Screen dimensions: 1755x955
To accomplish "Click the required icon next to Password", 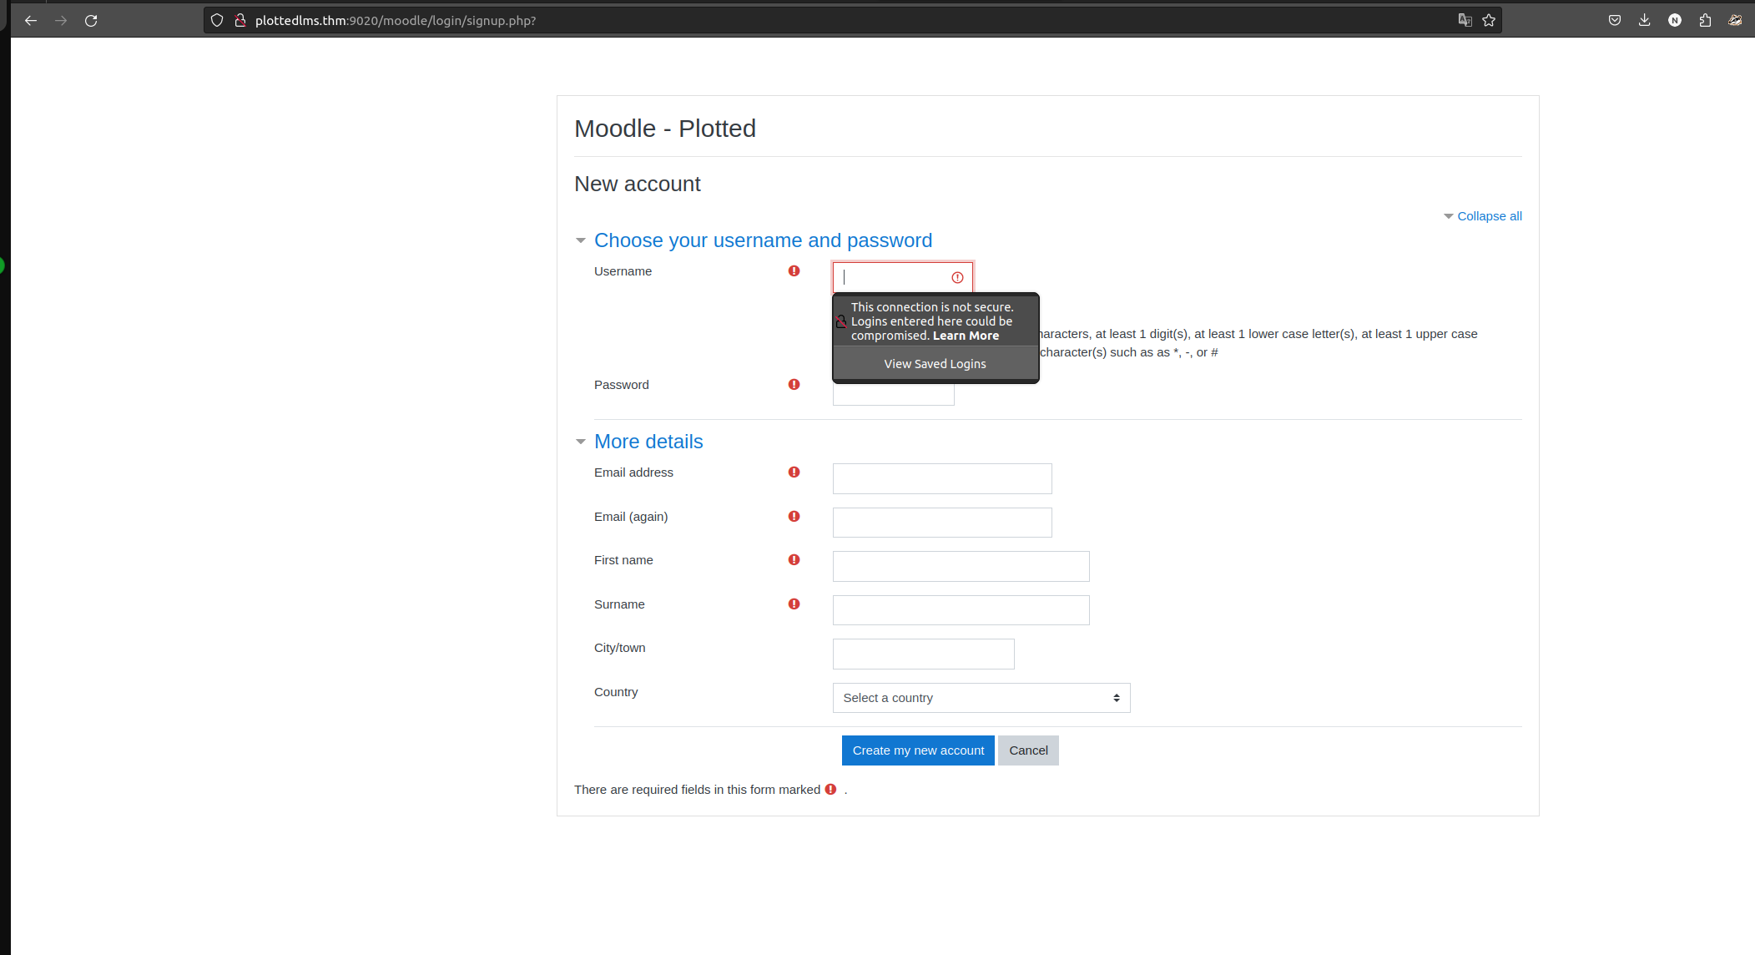I will [794, 384].
